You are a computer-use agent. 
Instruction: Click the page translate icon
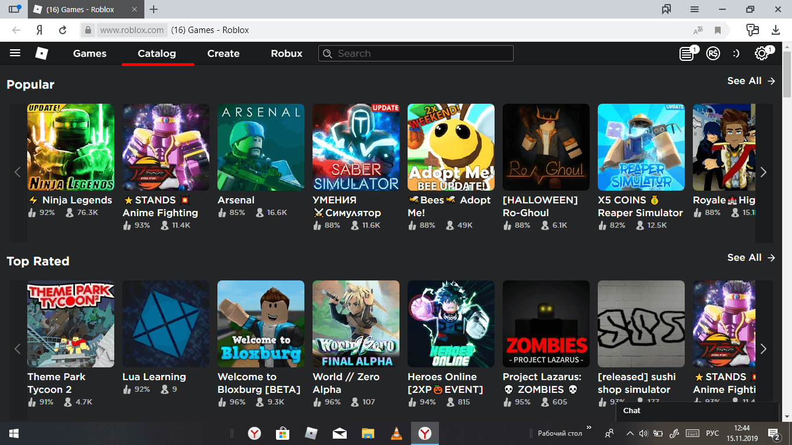[x=698, y=30]
